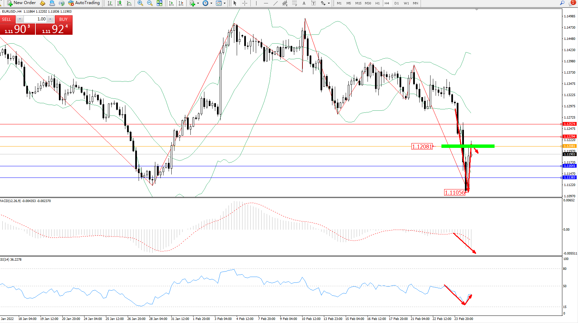Select the crosshair tool
The image size is (578, 323).
click(245, 3)
